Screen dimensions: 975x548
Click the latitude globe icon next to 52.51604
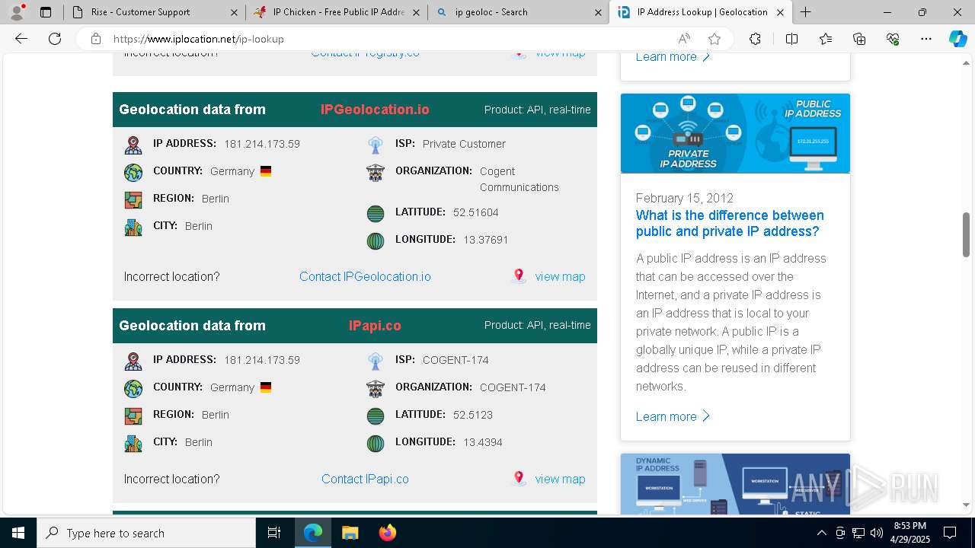tap(376, 214)
